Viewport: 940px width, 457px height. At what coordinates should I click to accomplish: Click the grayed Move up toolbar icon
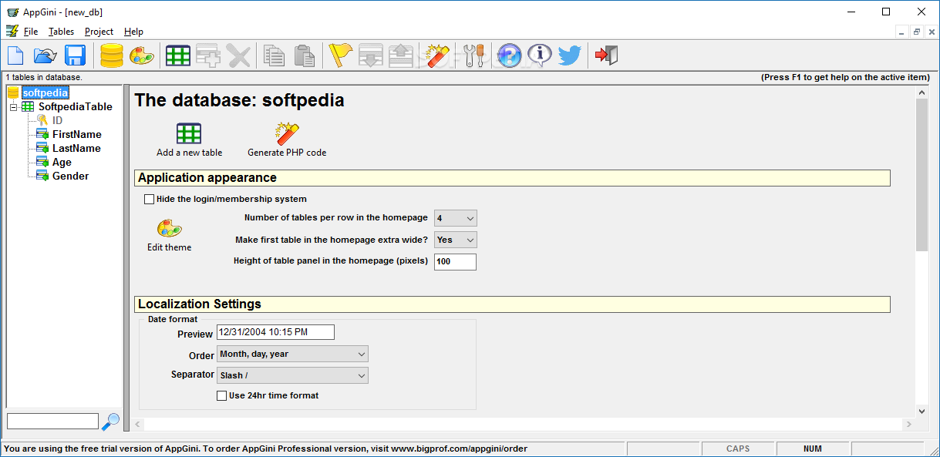click(x=400, y=55)
